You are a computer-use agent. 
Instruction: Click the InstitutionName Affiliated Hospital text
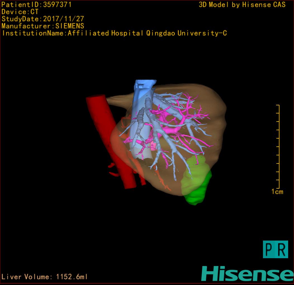(x=114, y=33)
